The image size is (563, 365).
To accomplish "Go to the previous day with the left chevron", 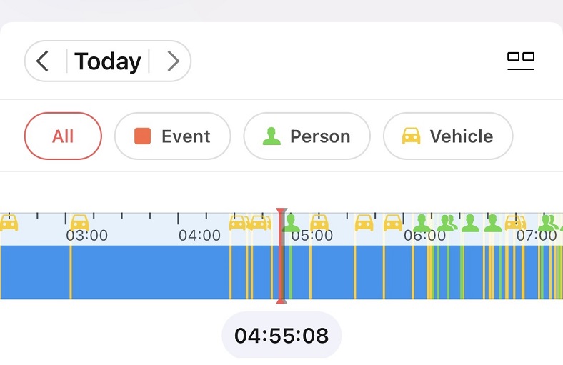I will coord(43,61).
